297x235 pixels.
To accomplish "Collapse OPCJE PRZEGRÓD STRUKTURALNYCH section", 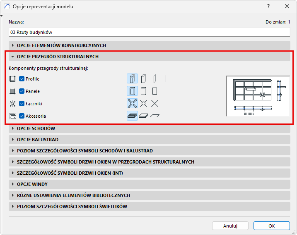I will 150,57.
